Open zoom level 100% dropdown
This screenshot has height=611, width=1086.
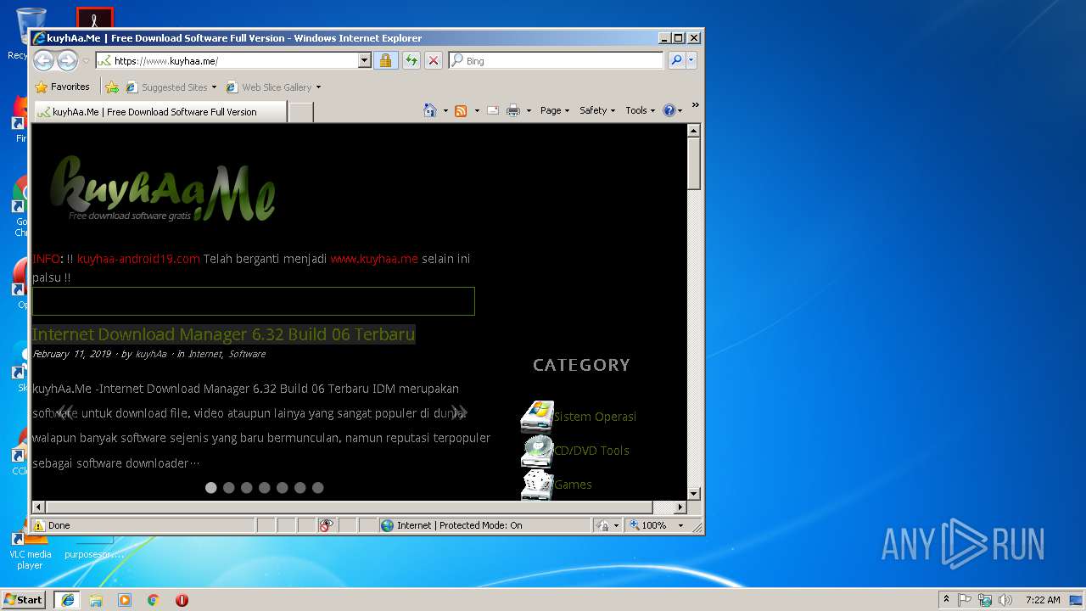click(x=680, y=525)
